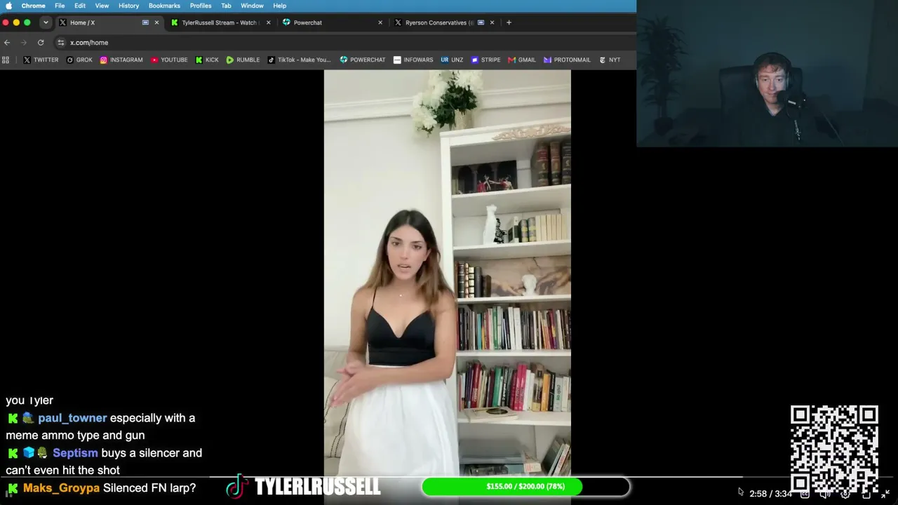Open the Chrome app menu
Screen dimensions: 898x505
pos(34,6)
